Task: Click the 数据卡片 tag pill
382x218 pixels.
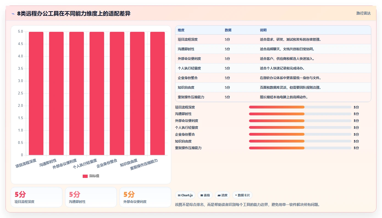Action: point(242,195)
